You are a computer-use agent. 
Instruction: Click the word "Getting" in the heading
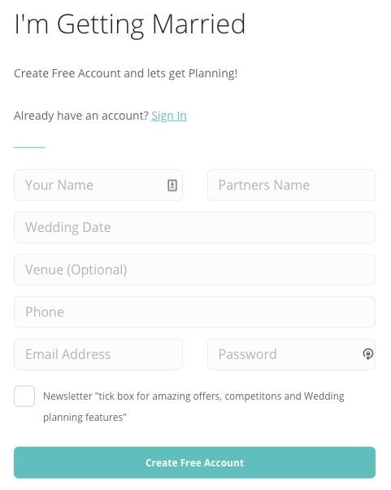pos(101,25)
